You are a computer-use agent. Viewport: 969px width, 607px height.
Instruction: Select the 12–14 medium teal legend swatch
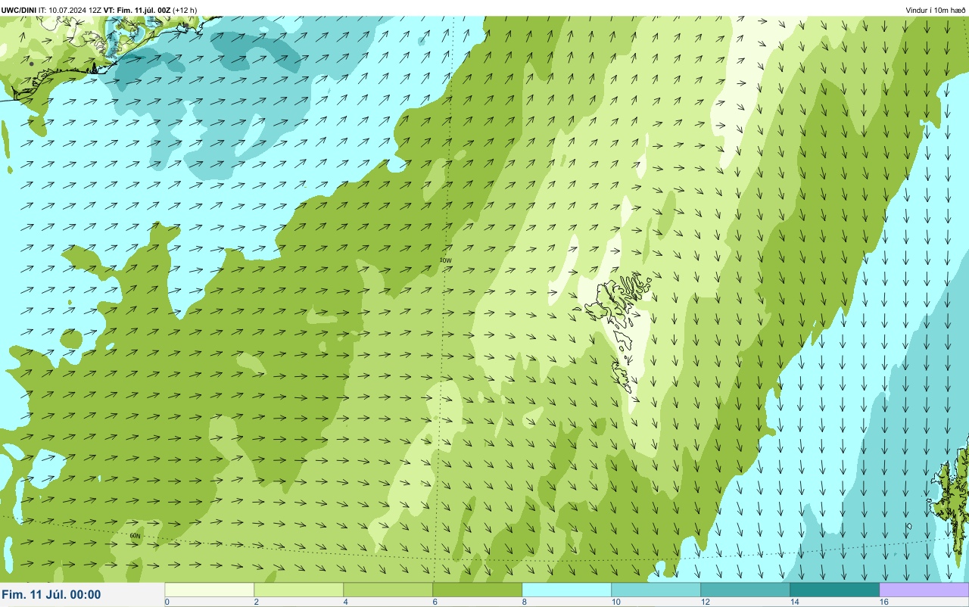click(x=745, y=590)
